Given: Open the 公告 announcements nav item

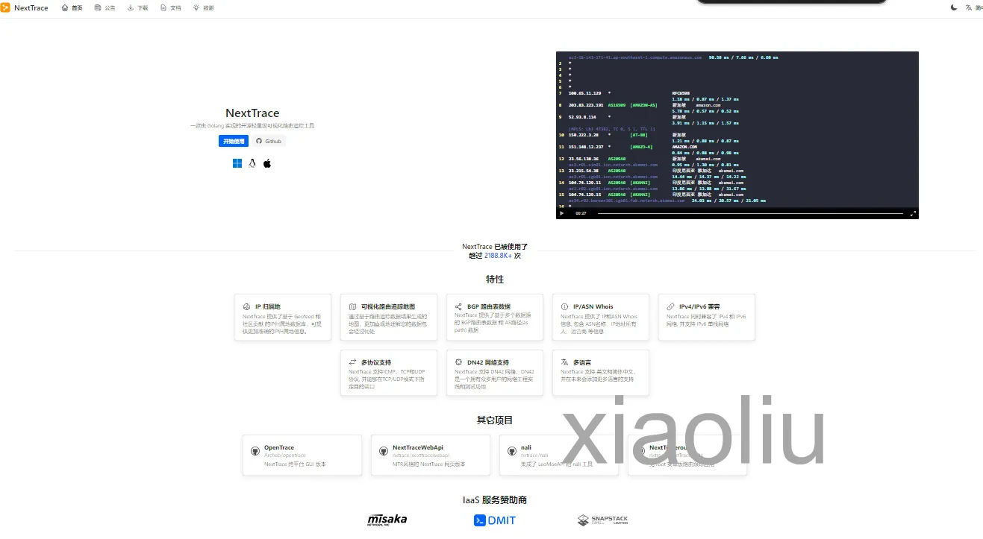Looking at the screenshot, I should (x=105, y=7).
